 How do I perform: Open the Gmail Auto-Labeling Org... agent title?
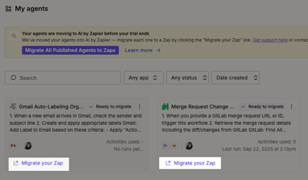click(51, 107)
